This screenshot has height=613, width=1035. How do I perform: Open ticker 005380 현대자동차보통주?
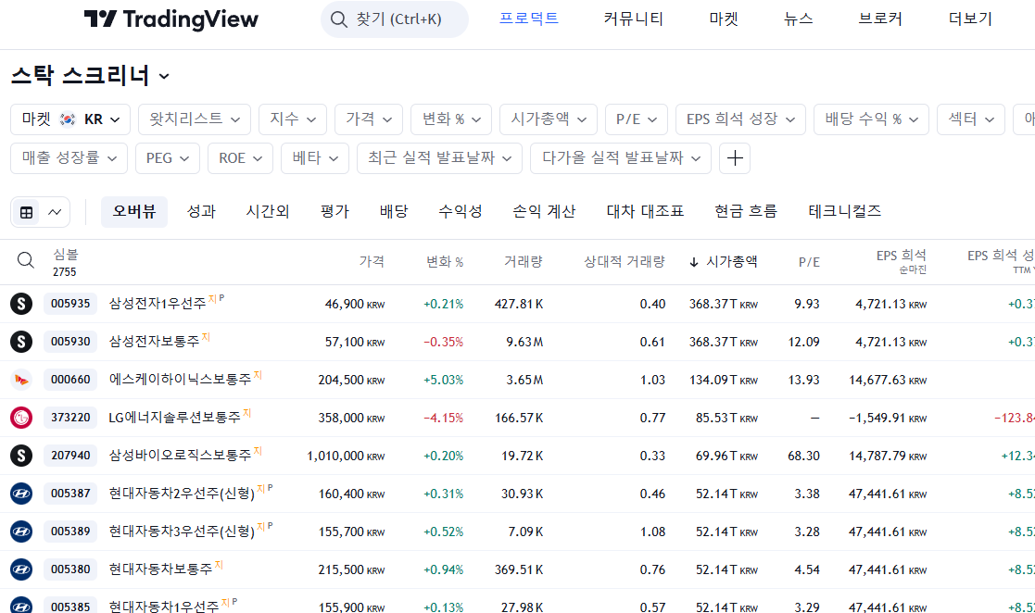point(70,569)
